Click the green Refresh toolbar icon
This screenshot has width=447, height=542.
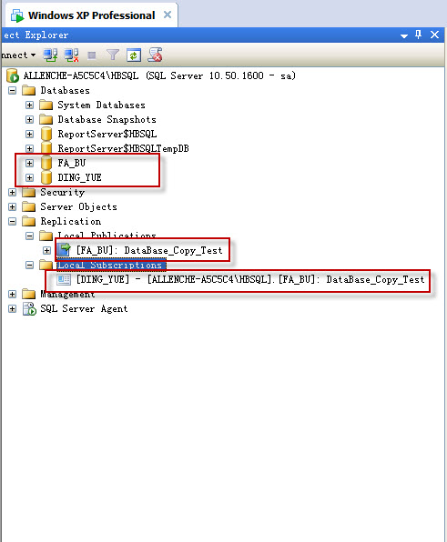pos(134,55)
